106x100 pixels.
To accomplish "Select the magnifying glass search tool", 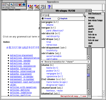I will point(12,5).
